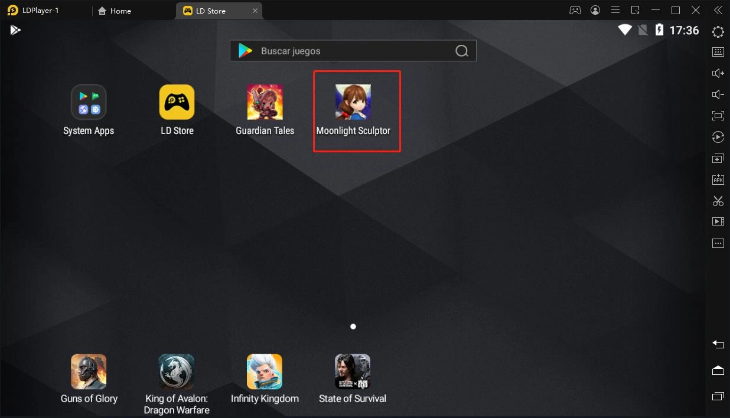Switch to the Home tab
Image resolution: width=730 pixels, height=418 pixels.
click(115, 11)
